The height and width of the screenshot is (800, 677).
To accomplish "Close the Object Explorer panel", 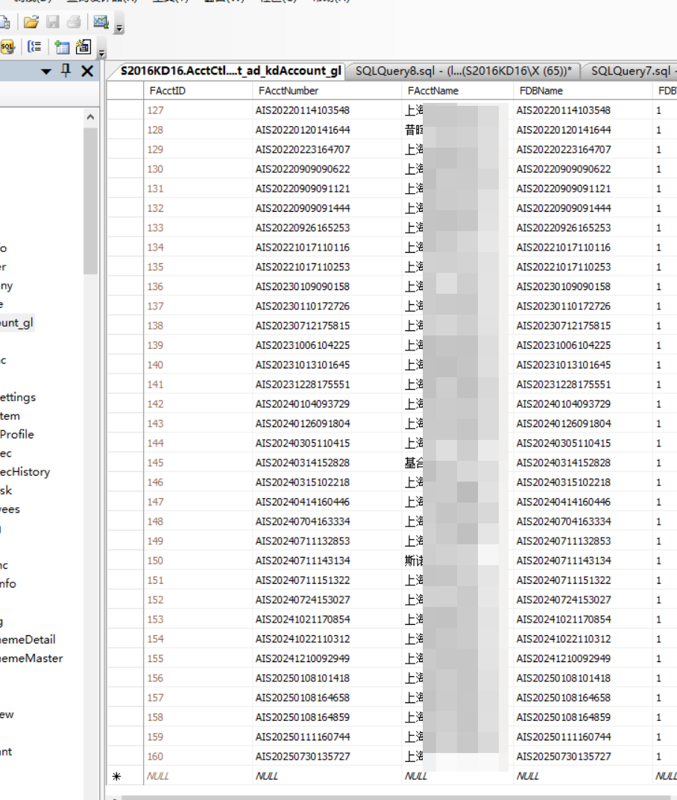I will click(86, 71).
